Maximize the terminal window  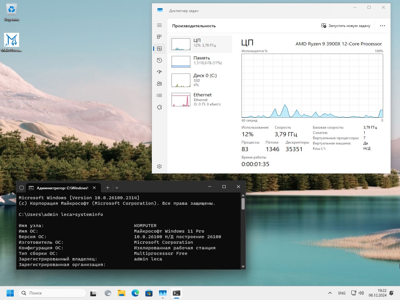coord(224,187)
